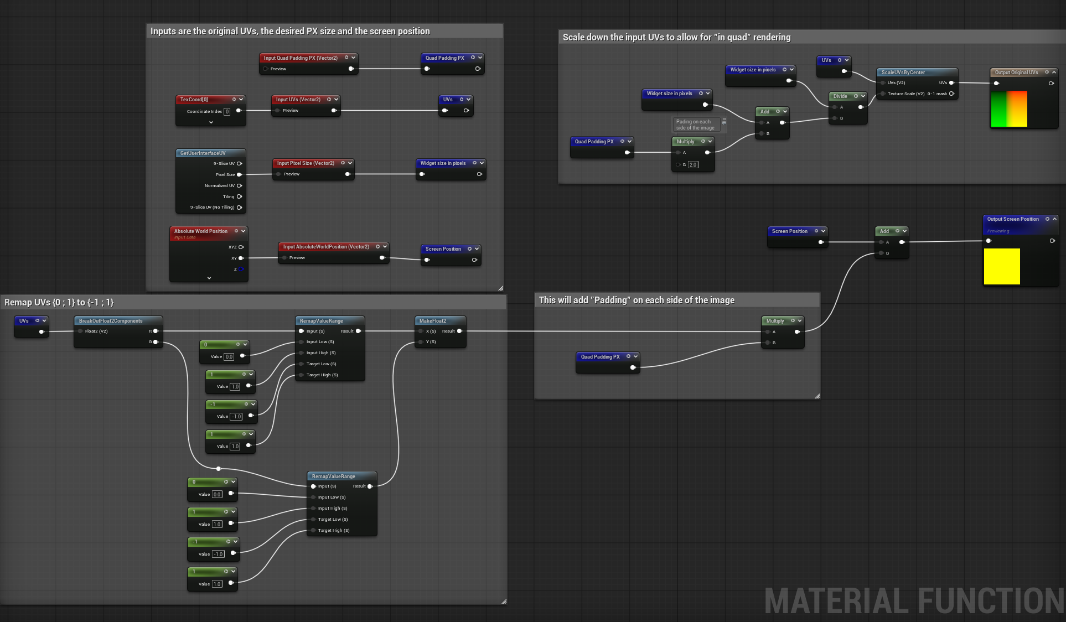Click ScaleUVsByCenter Texture Scale (V2) input pin
Viewport: 1066px width, 622px height.
pyautogui.click(x=883, y=94)
